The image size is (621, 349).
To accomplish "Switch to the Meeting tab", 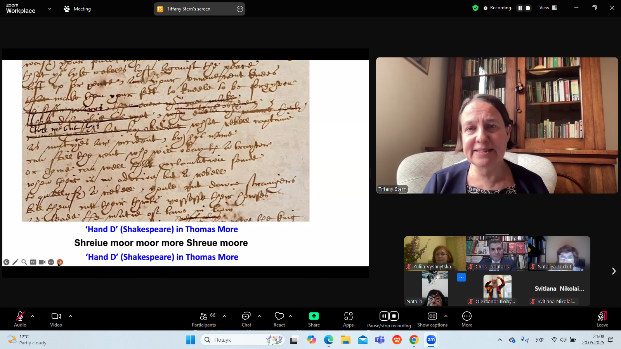I will coord(77,9).
